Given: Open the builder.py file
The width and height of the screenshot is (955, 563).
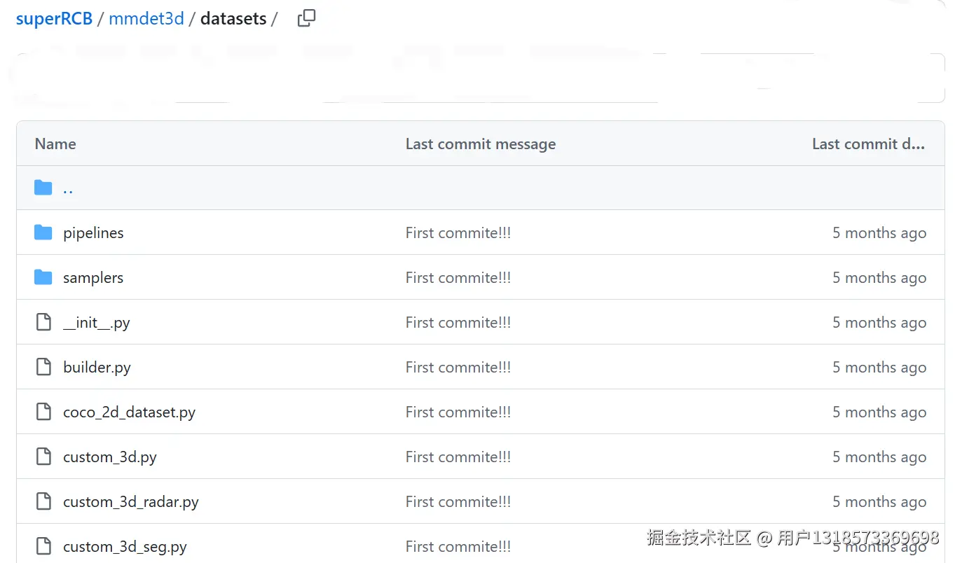Looking at the screenshot, I should 97,368.
